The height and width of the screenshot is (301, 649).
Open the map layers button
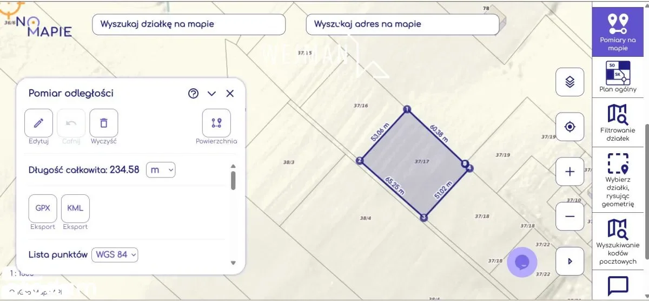pyautogui.click(x=569, y=82)
